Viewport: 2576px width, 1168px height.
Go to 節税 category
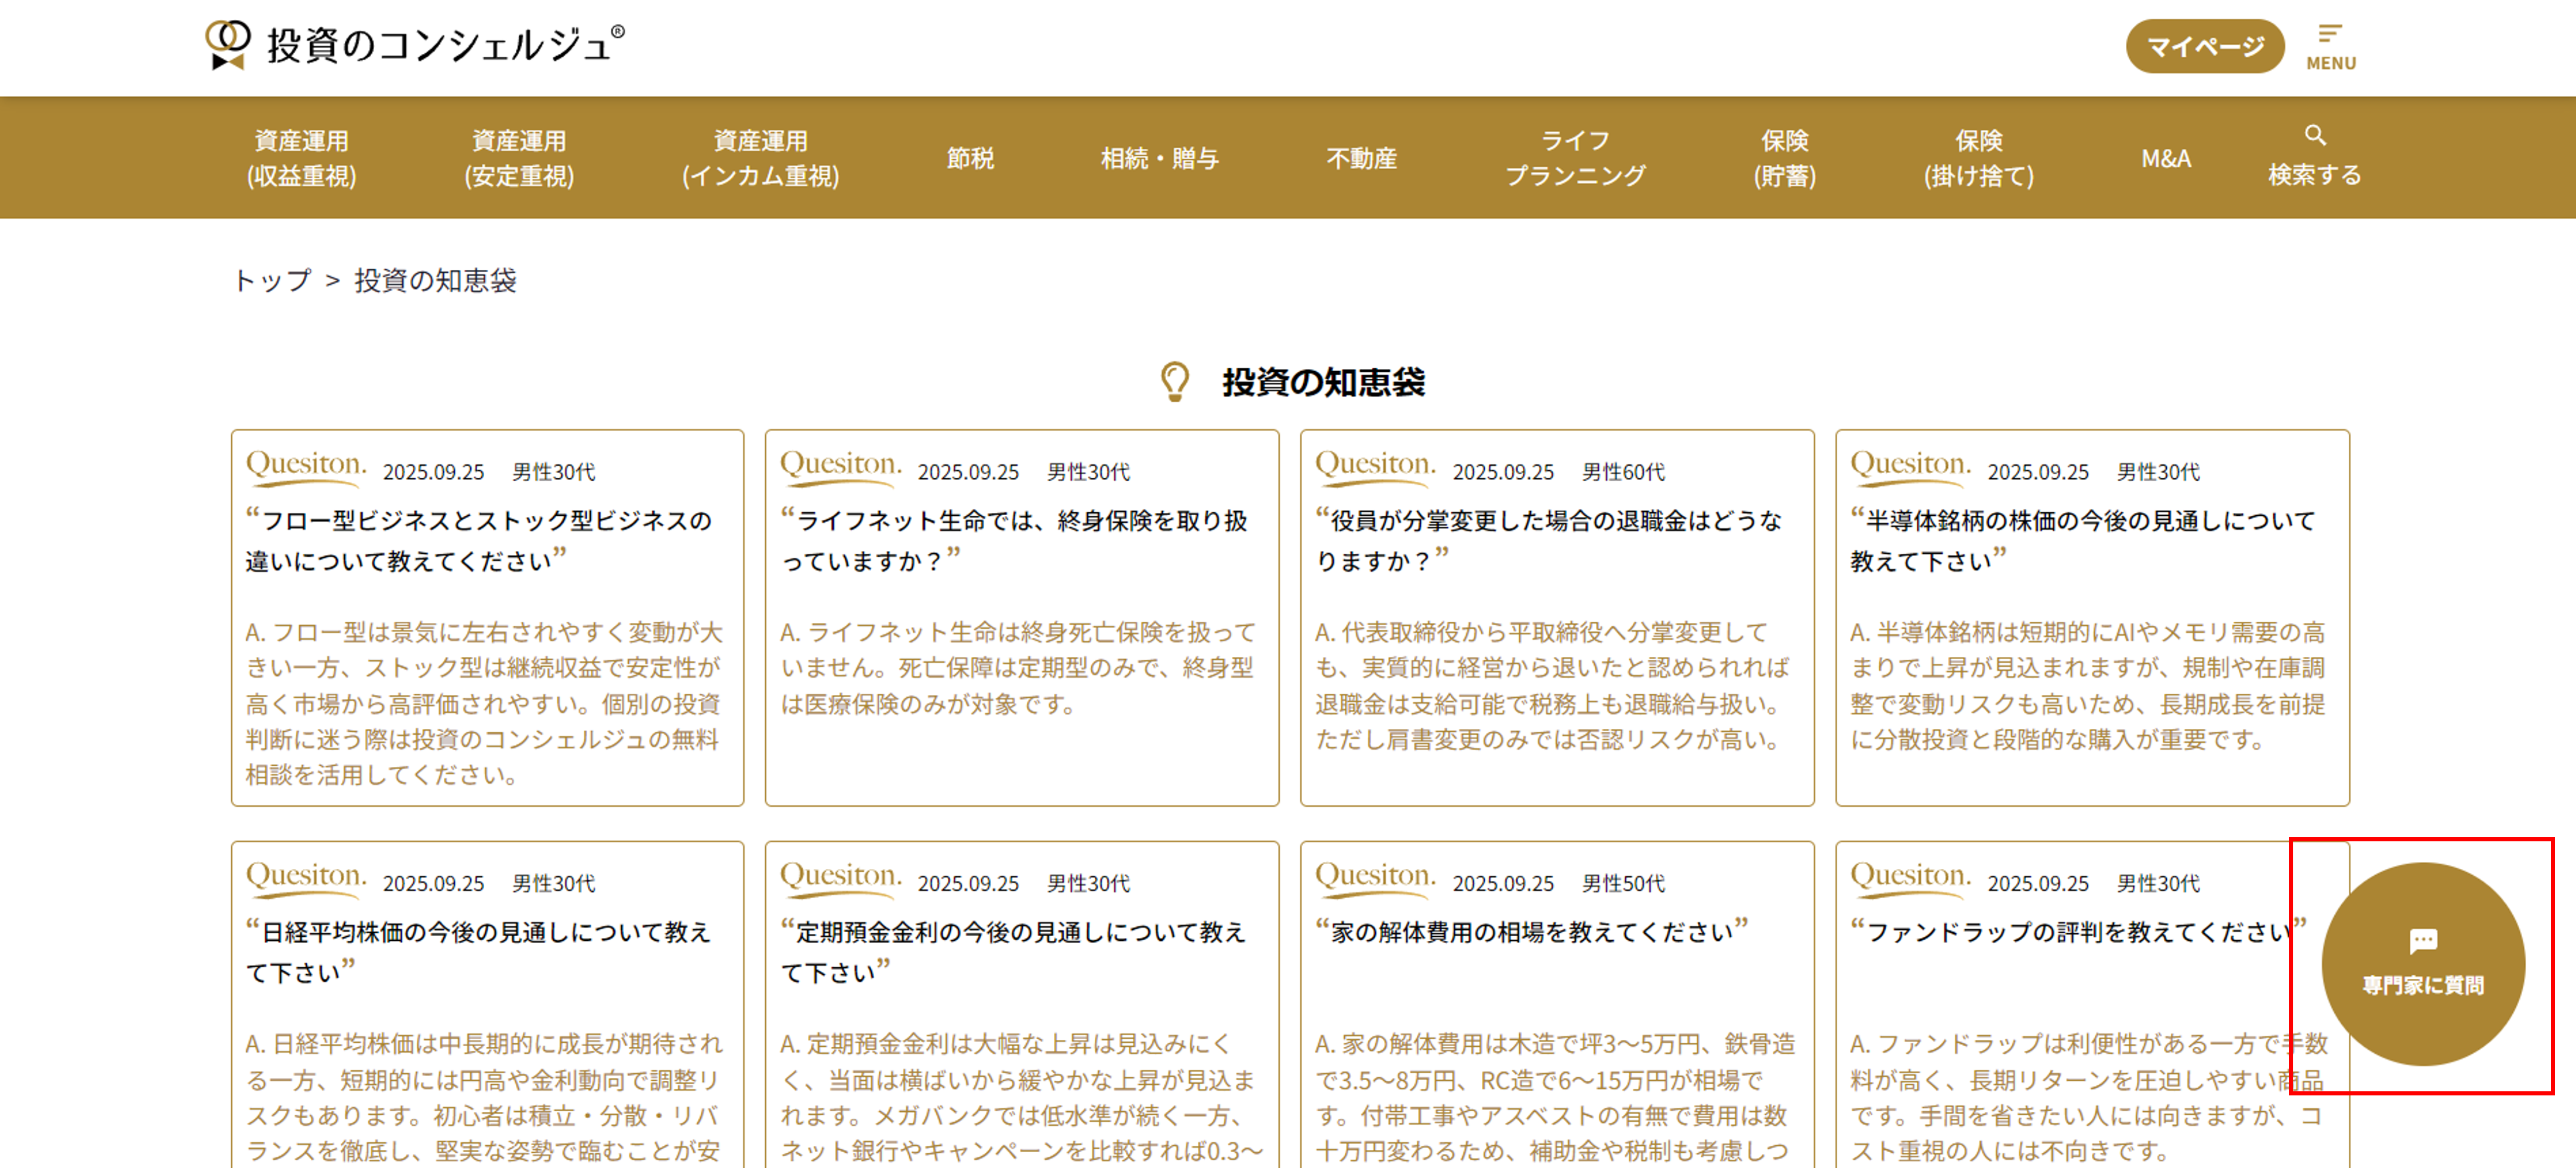point(970,158)
